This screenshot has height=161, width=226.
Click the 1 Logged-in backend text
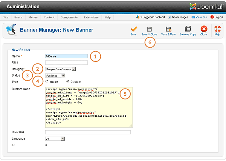click(x=153, y=17)
